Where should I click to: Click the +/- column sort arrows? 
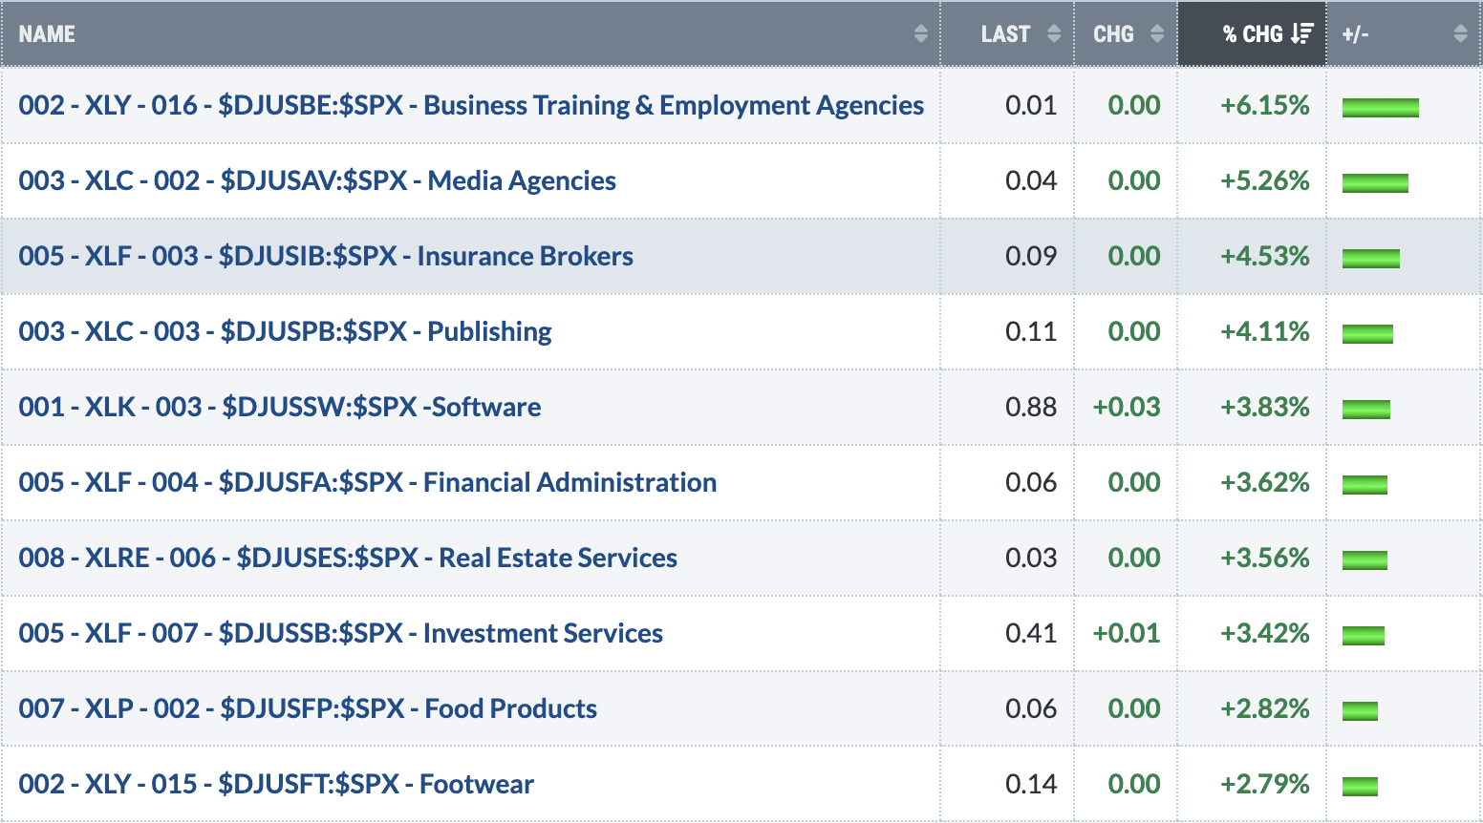[1460, 34]
